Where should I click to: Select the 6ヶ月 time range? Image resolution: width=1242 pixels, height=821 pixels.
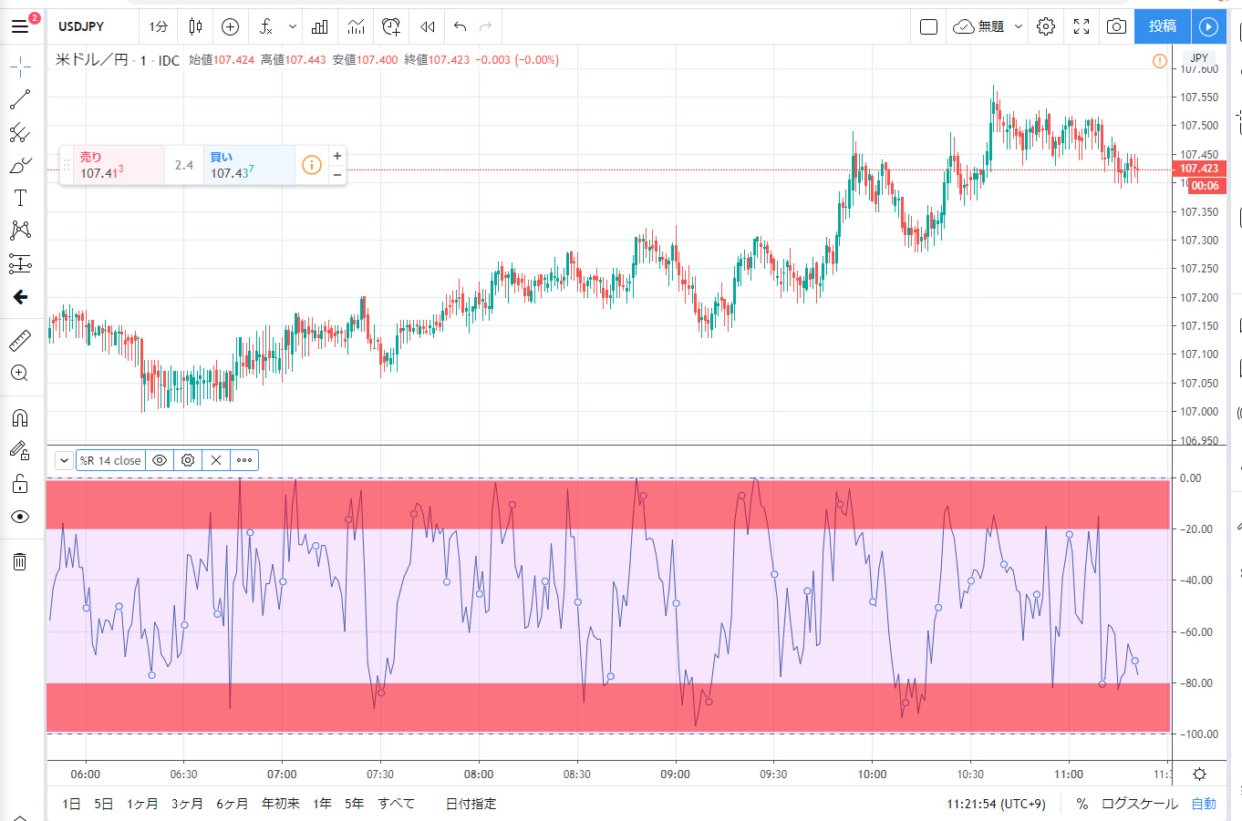[x=232, y=804]
